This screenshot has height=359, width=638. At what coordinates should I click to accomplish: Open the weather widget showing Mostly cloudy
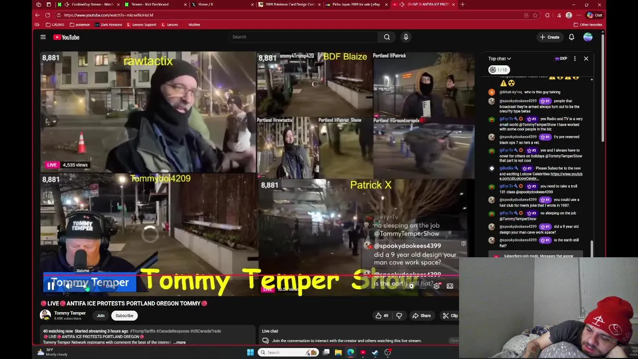pos(52,352)
